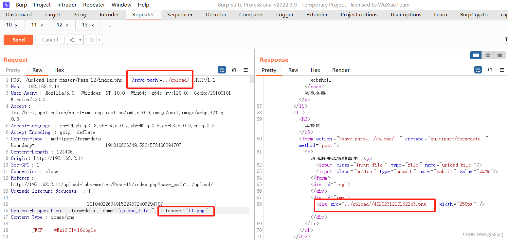
Task: Open the Window menu
Action: (121, 5)
